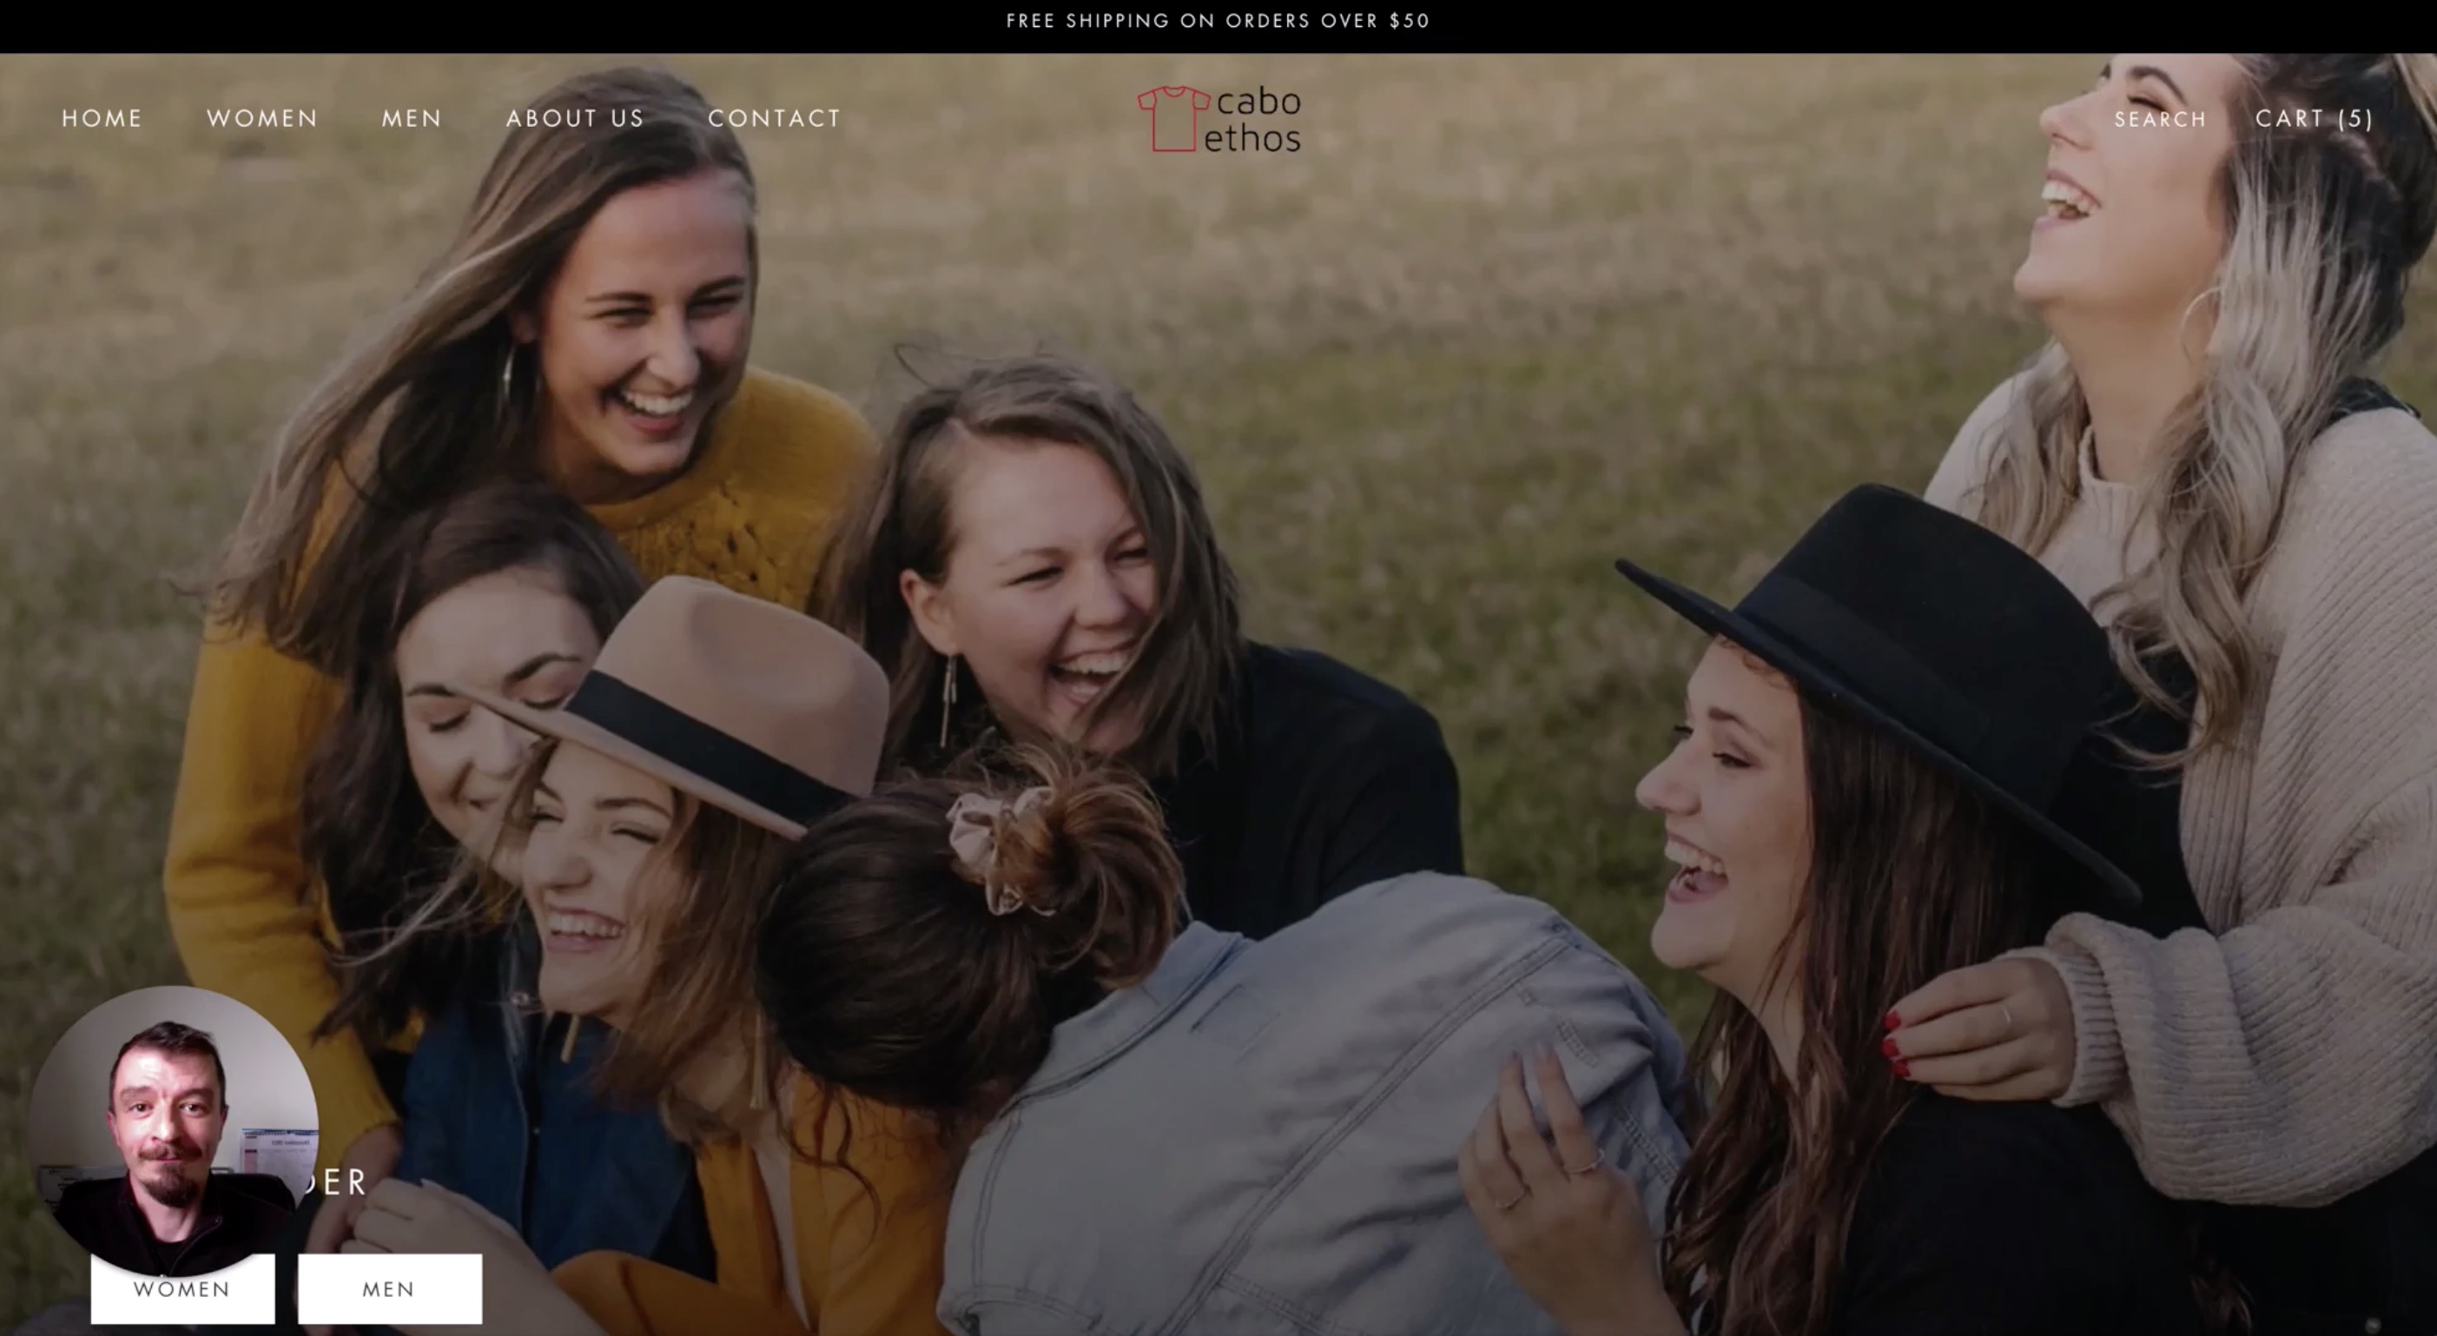Click the circular webcam presenter bubble
This screenshot has width=2437, height=1336.
tap(172, 1131)
